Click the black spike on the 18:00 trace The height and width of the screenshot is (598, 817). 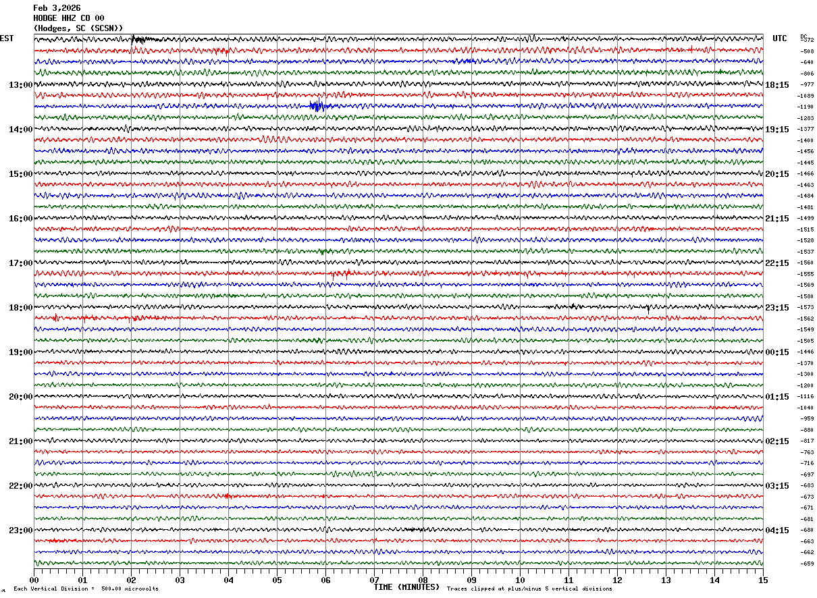point(648,309)
